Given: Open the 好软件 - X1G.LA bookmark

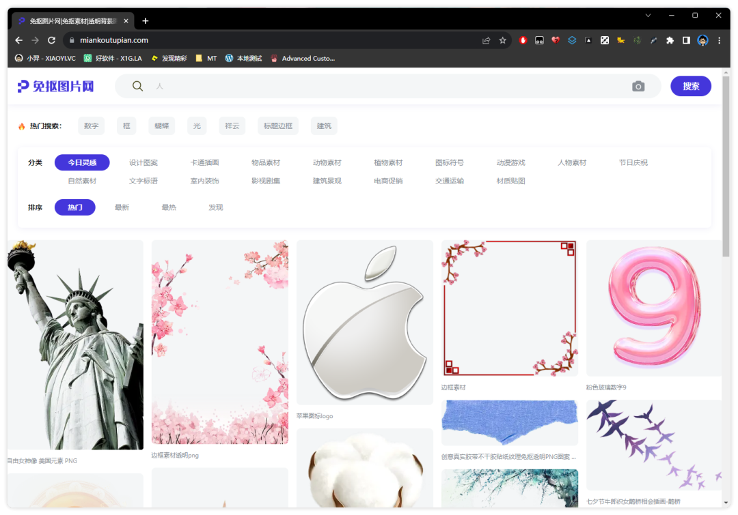Looking at the screenshot, I should (113, 58).
